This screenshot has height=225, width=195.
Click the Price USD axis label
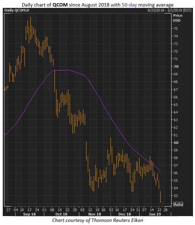point(178,18)
